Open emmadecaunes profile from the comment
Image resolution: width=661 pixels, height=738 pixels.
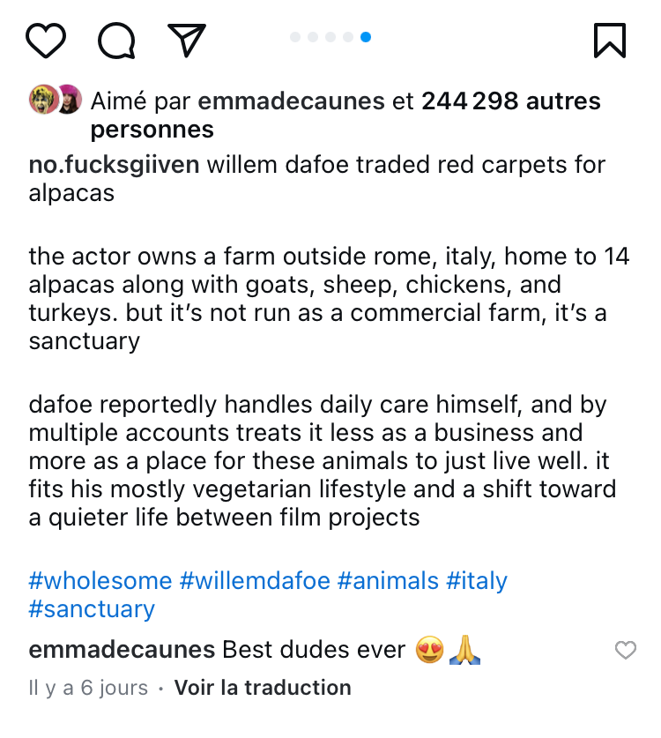[x=122, y=650]
